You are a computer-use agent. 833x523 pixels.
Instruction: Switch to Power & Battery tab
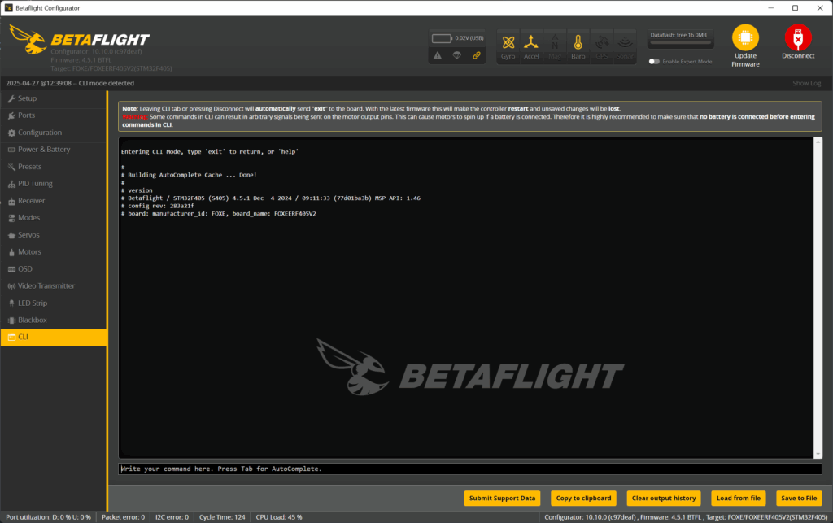pos(53,150)
